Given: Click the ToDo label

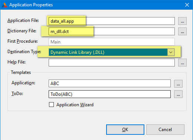Looking at the screenshot, I should click(x=17, y=94).
